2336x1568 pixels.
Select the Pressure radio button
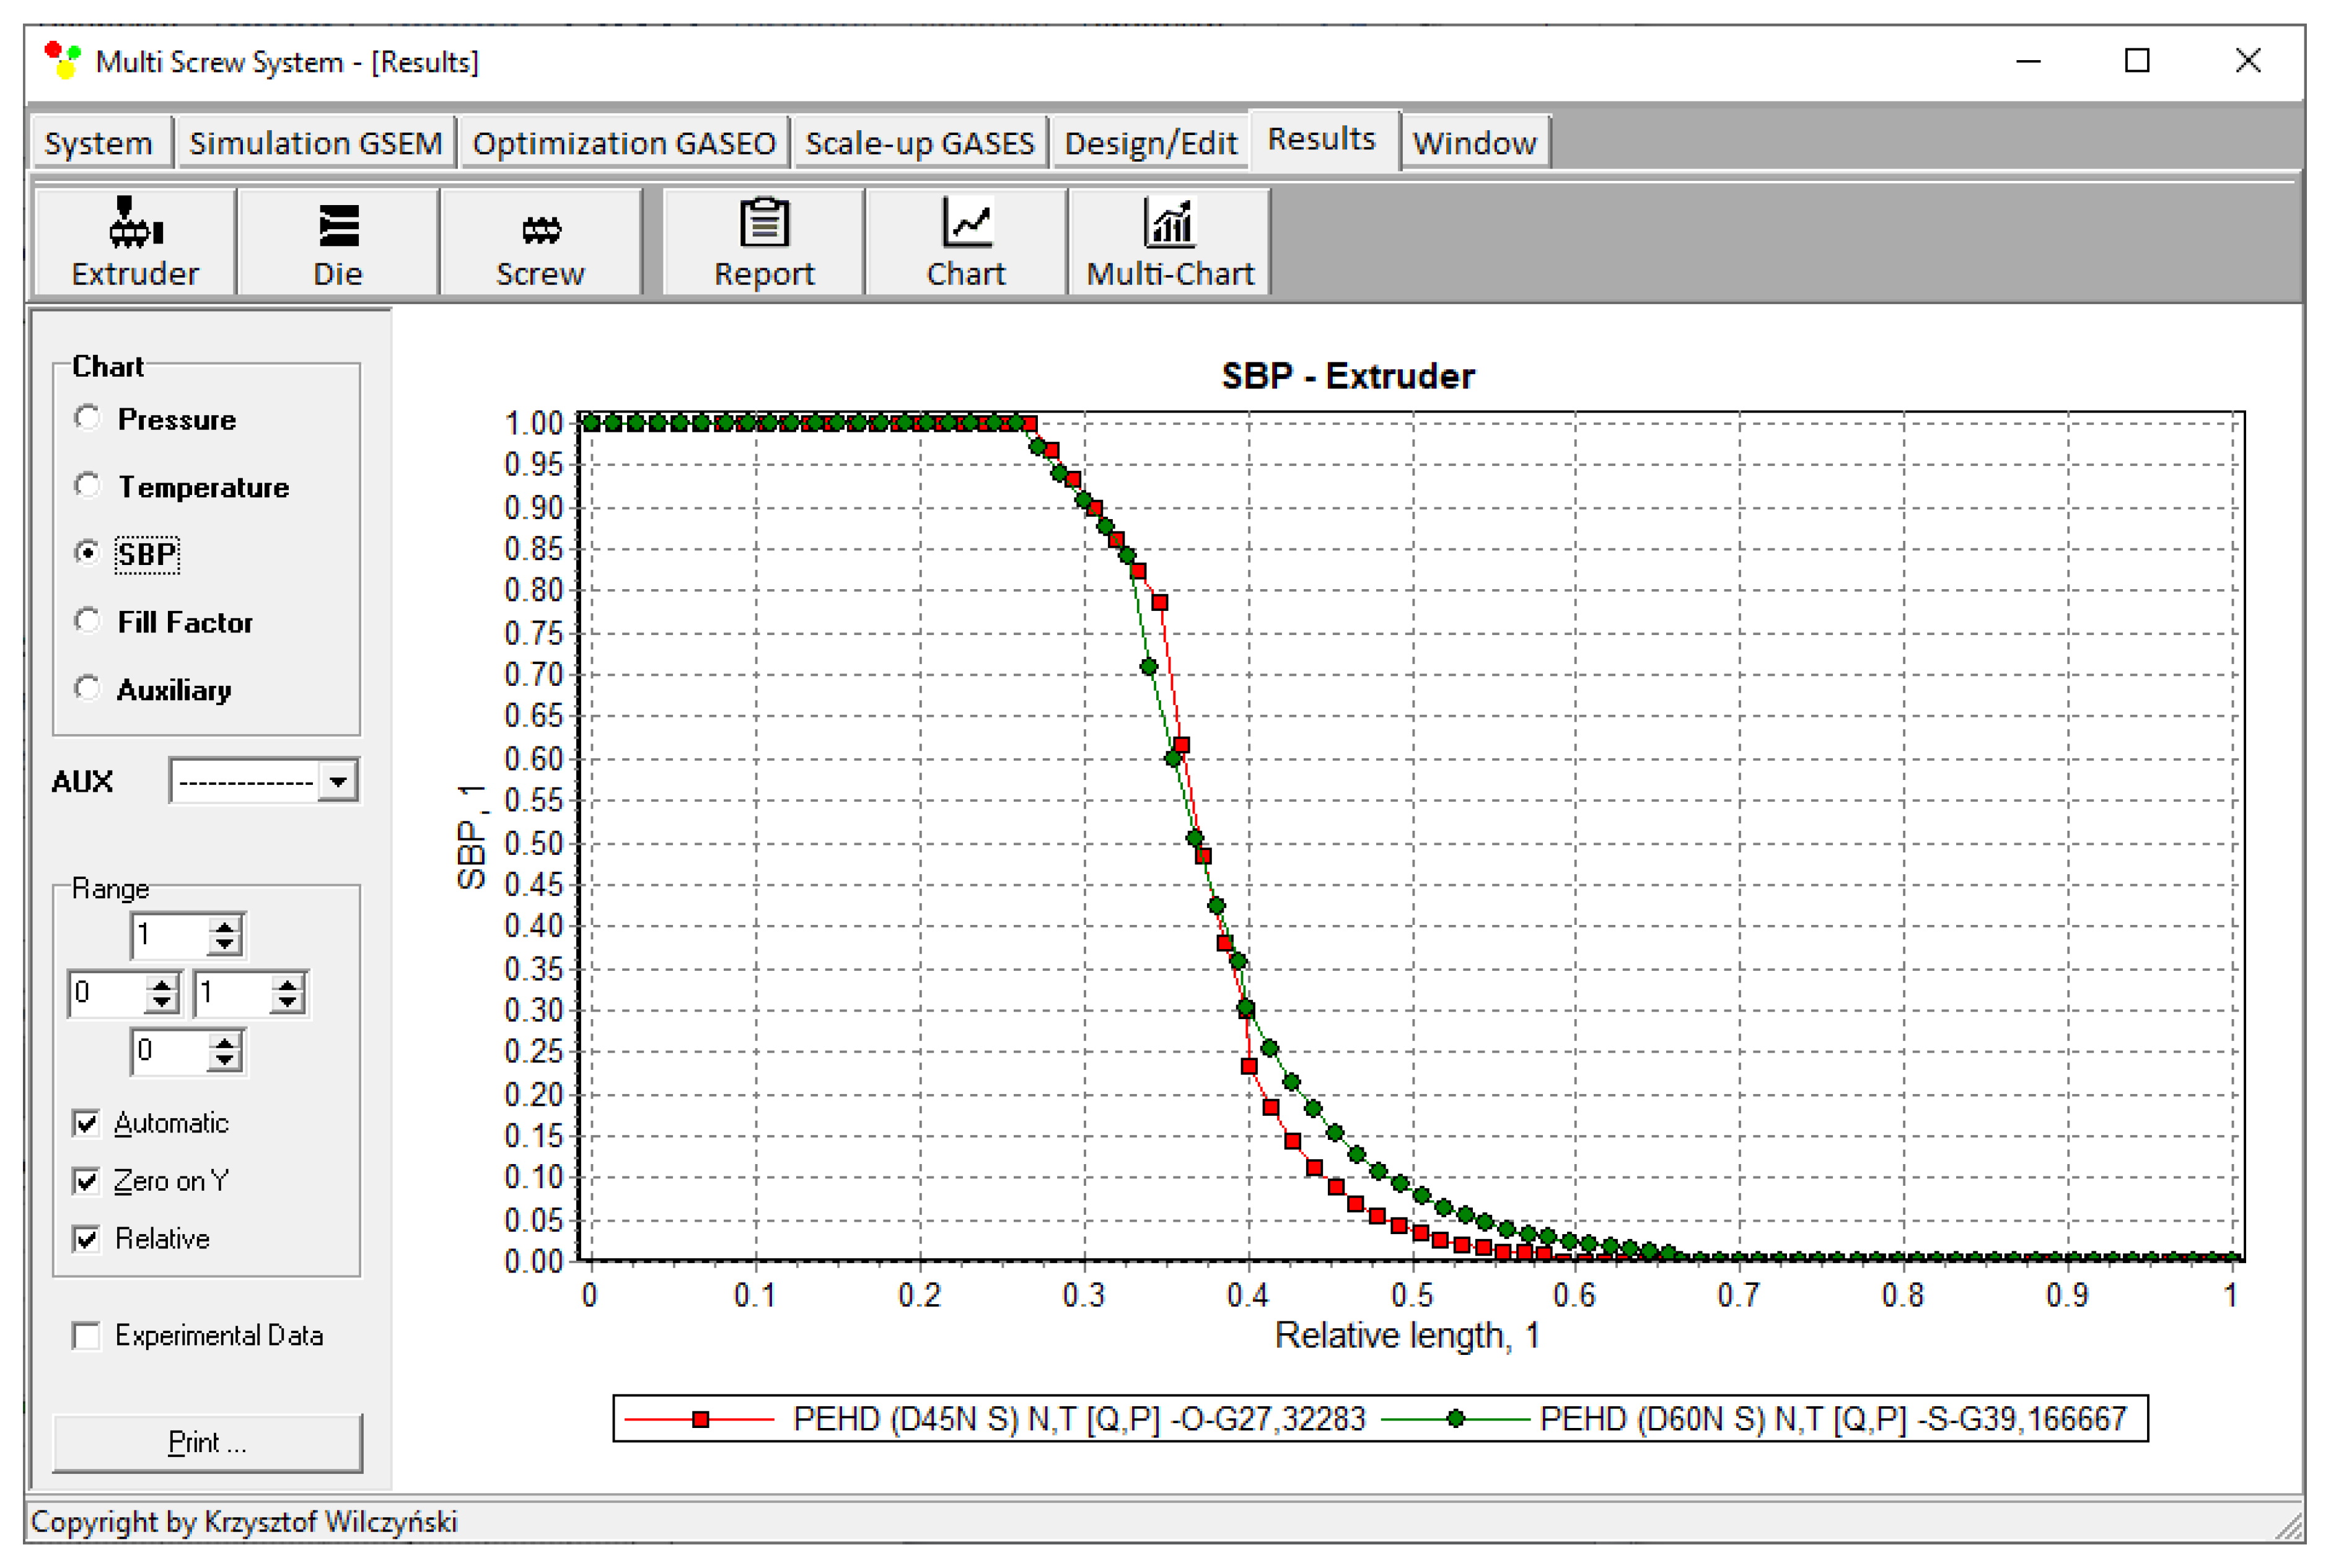pyautogui.click(x=88, y=418)
